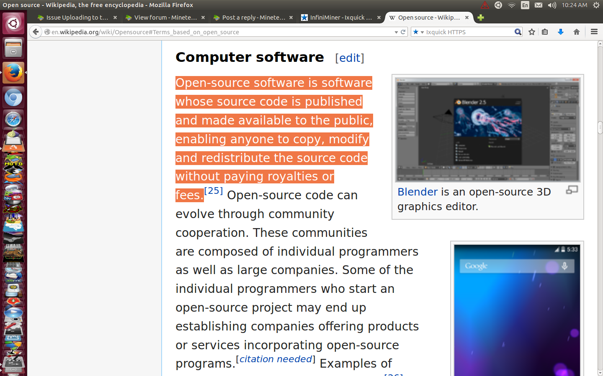
Task: Show bookmarks via the clipboard icon
Action: click(x=545, y=32)
